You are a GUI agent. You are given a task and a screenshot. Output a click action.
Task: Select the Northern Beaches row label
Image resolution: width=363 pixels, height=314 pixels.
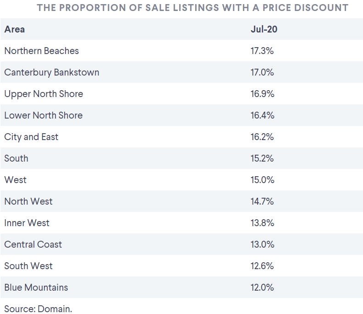(x=41, y=51)
